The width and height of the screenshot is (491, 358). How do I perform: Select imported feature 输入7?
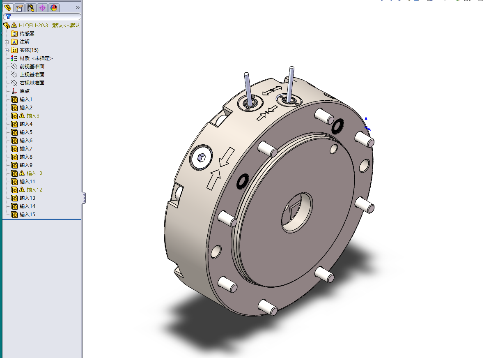pyautogui.click(x=26, y=149)
